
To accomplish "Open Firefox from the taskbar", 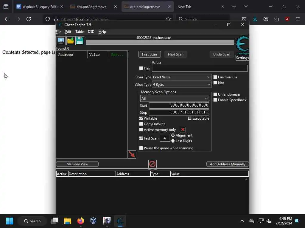I will coord(80,221).
